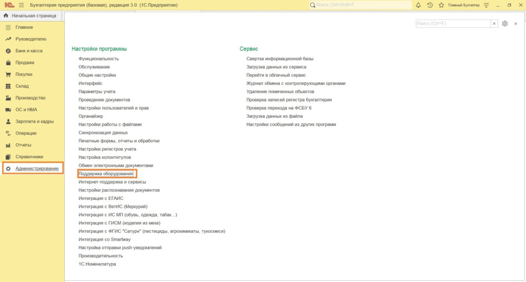Open Параметры учета link

tap(97, 91)
